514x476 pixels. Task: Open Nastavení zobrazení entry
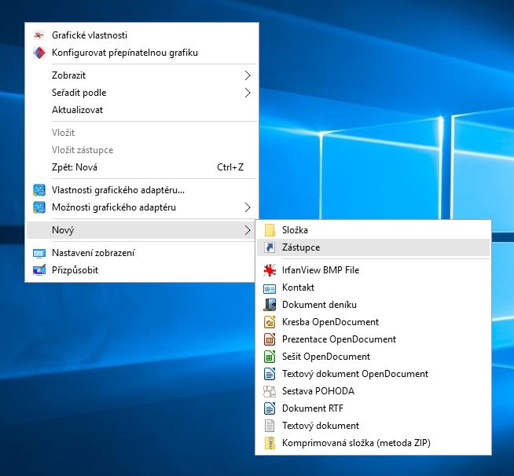[x=141, y=253]
